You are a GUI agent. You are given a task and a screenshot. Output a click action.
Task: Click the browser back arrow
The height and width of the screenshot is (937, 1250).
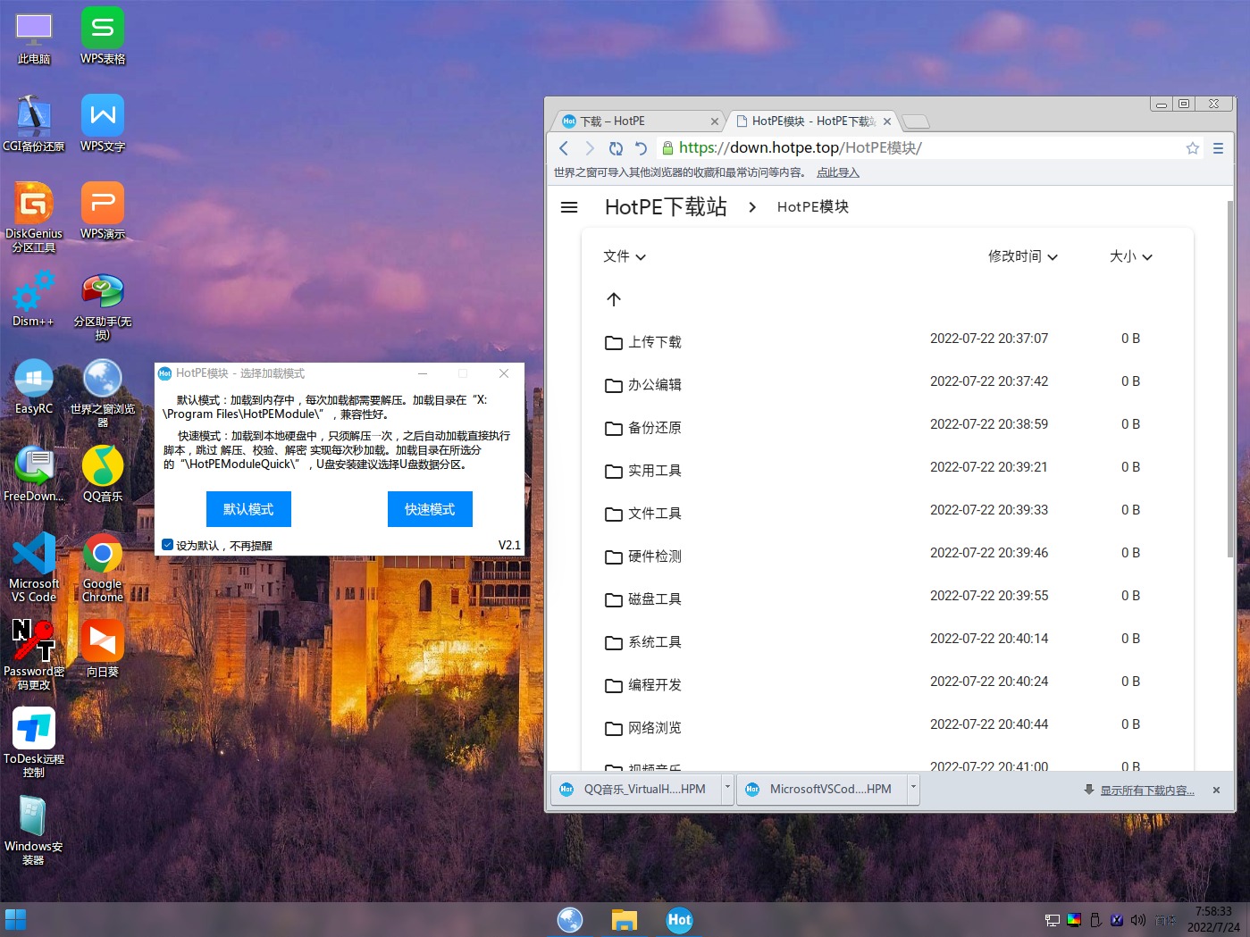564,148
